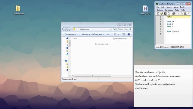Open the Edit menu in the editor

pyautogui.click(x=163, y=7)
